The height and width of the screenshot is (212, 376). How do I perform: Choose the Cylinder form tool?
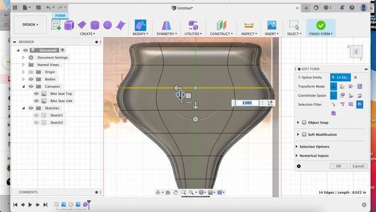click(95, 25)
